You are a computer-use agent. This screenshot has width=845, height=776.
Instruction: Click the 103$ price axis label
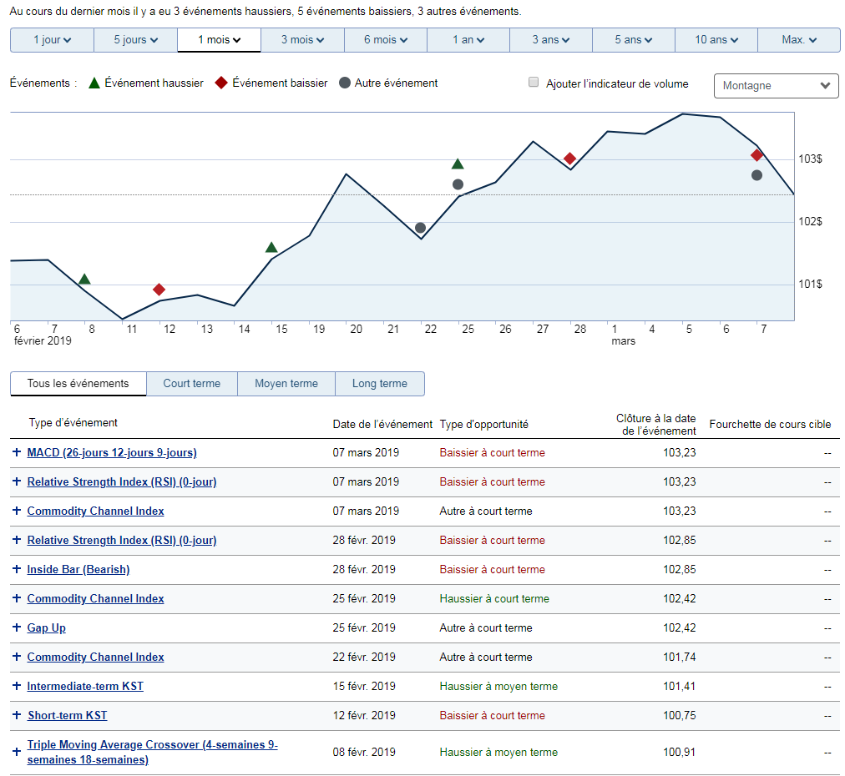pyautogui.click(x=810, y=159)
